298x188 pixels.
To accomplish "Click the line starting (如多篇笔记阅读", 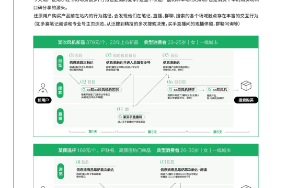I will pyautogui.click(x=137, y=24).
